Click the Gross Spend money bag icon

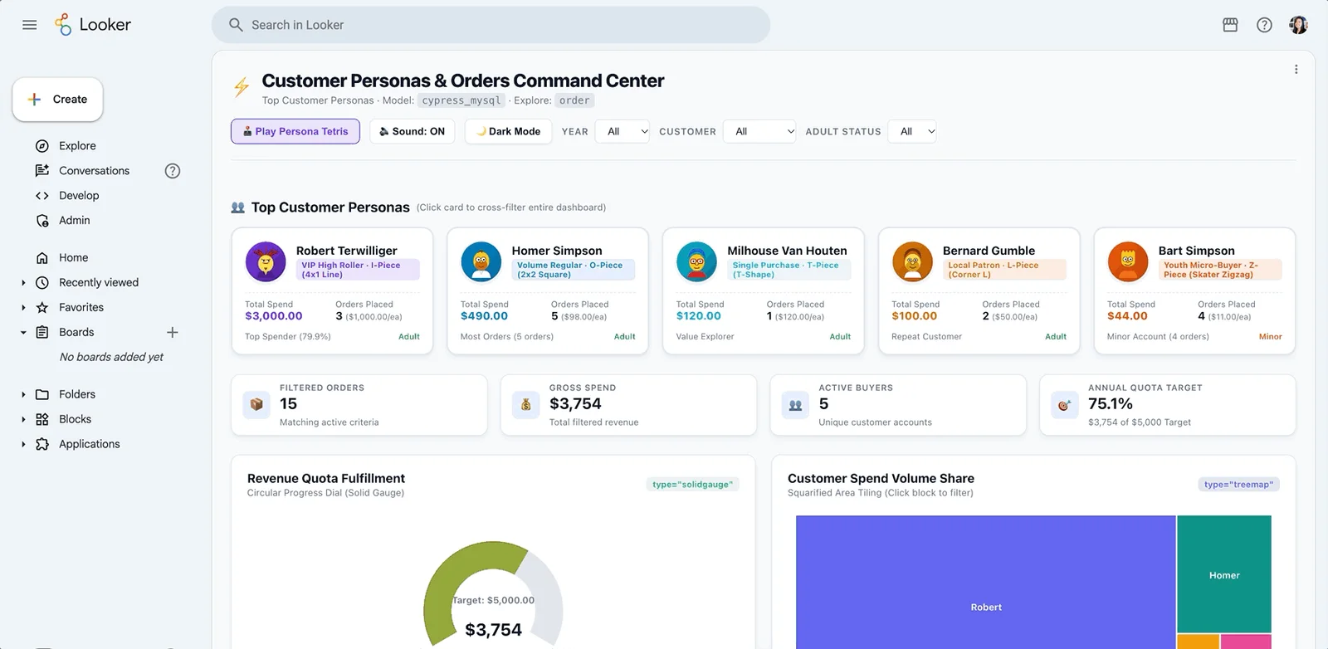tap(526, 404)
